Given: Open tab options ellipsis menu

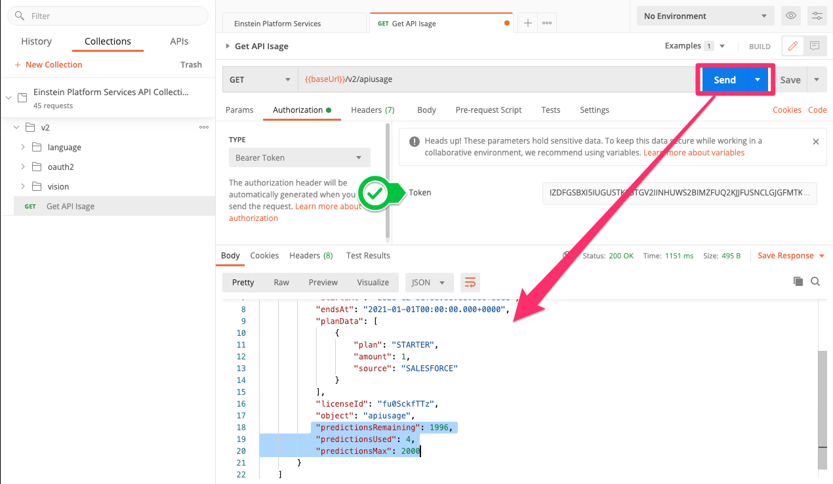Looking at the screenshot, I should point(547,23).
